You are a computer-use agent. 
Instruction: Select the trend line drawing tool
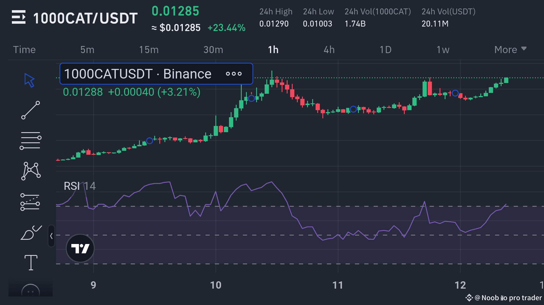coord(31,110)
